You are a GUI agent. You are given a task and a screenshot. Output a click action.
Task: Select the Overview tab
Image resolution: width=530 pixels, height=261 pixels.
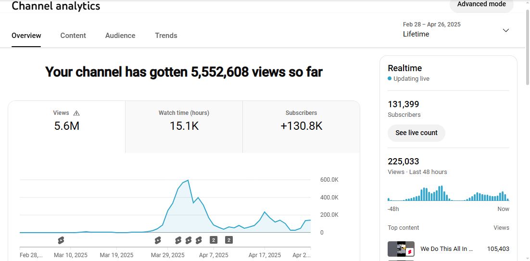pos(26,36)
